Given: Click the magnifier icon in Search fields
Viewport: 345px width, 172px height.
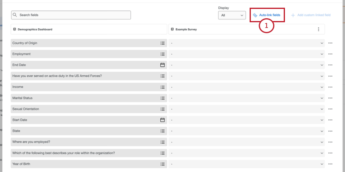Looking at the screenshot, I should point(15,15).
